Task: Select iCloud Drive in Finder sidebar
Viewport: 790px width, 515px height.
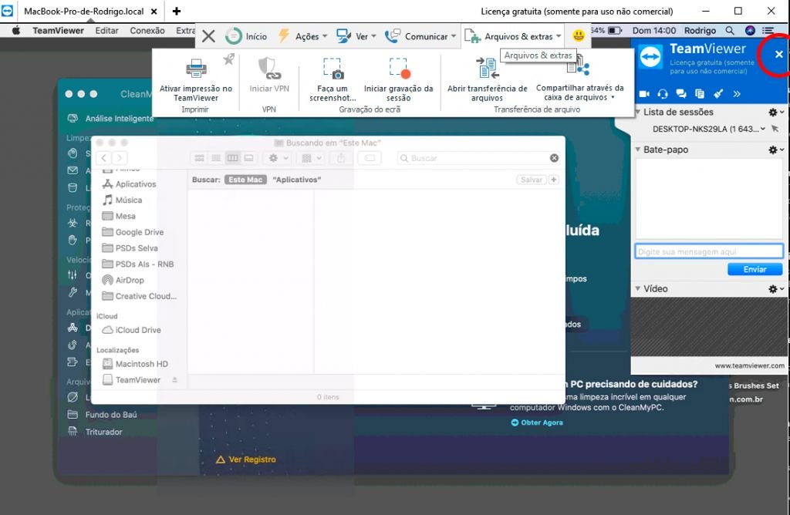Action: pos(131,330)
